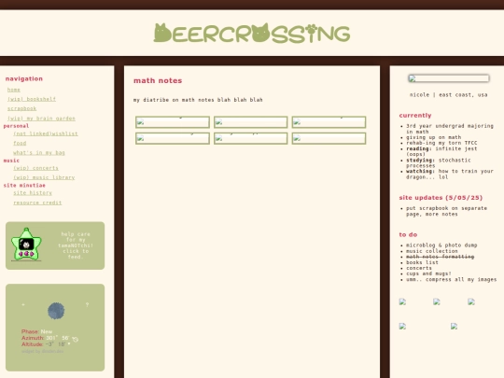
Task: Click the 'math notes' page heading
Action: pyautogui.click(x=158, y=80)
